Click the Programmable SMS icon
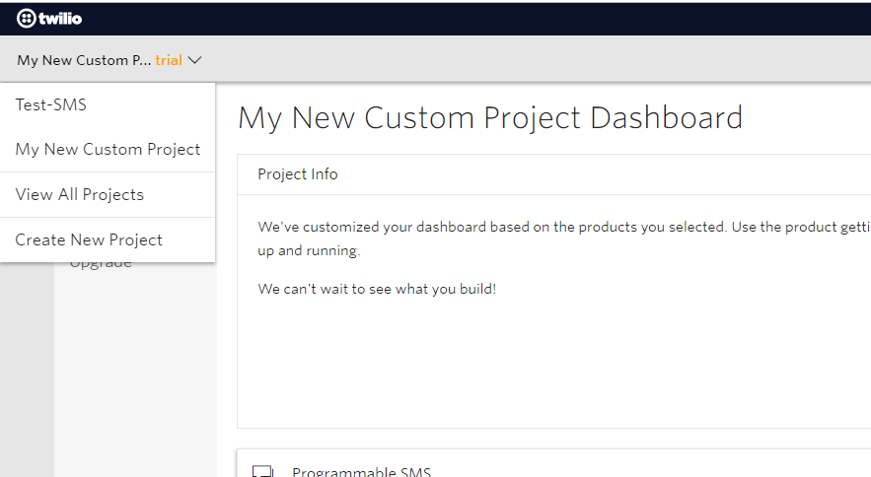The image size is (871, 477). coord(262,471)
